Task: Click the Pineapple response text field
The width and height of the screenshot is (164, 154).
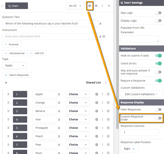Action: [x=45, y=128]
